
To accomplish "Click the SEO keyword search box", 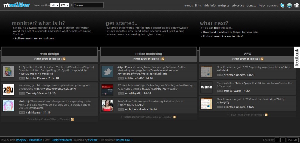I will point(248,52).
